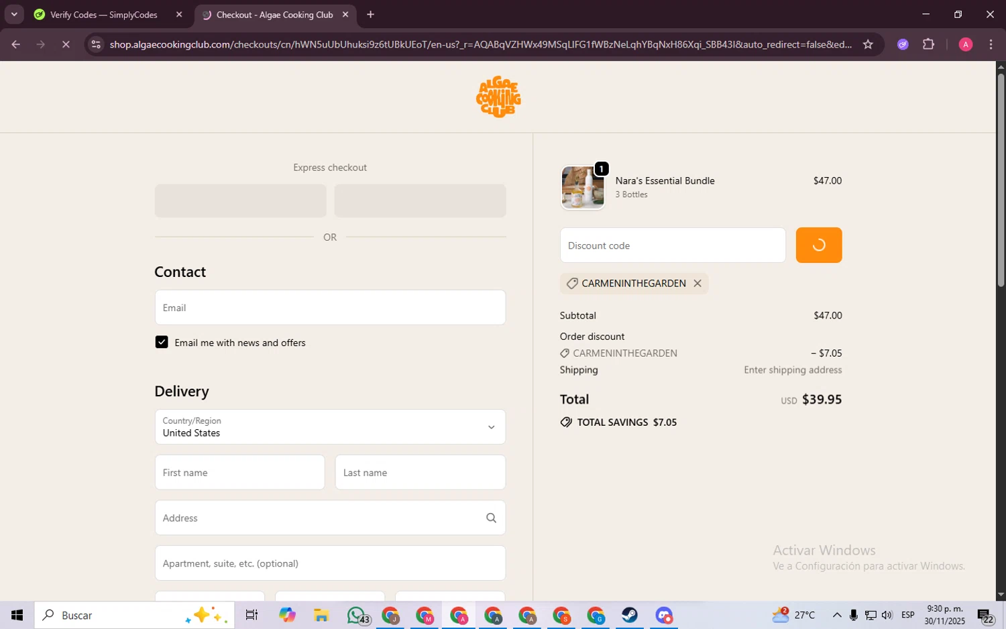Viewport: 1006px width, 629px height.
Task: Select the Checkout - Algae Cooking Club tab
Action: 274,14
